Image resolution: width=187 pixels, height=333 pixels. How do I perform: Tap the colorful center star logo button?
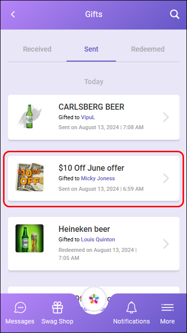pyautogui.click(x=93, y=299)
